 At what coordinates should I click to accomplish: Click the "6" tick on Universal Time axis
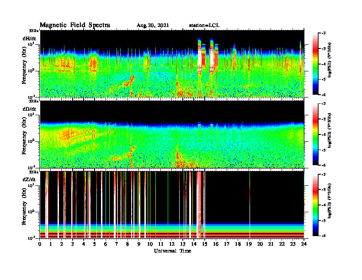coord(106,244)
